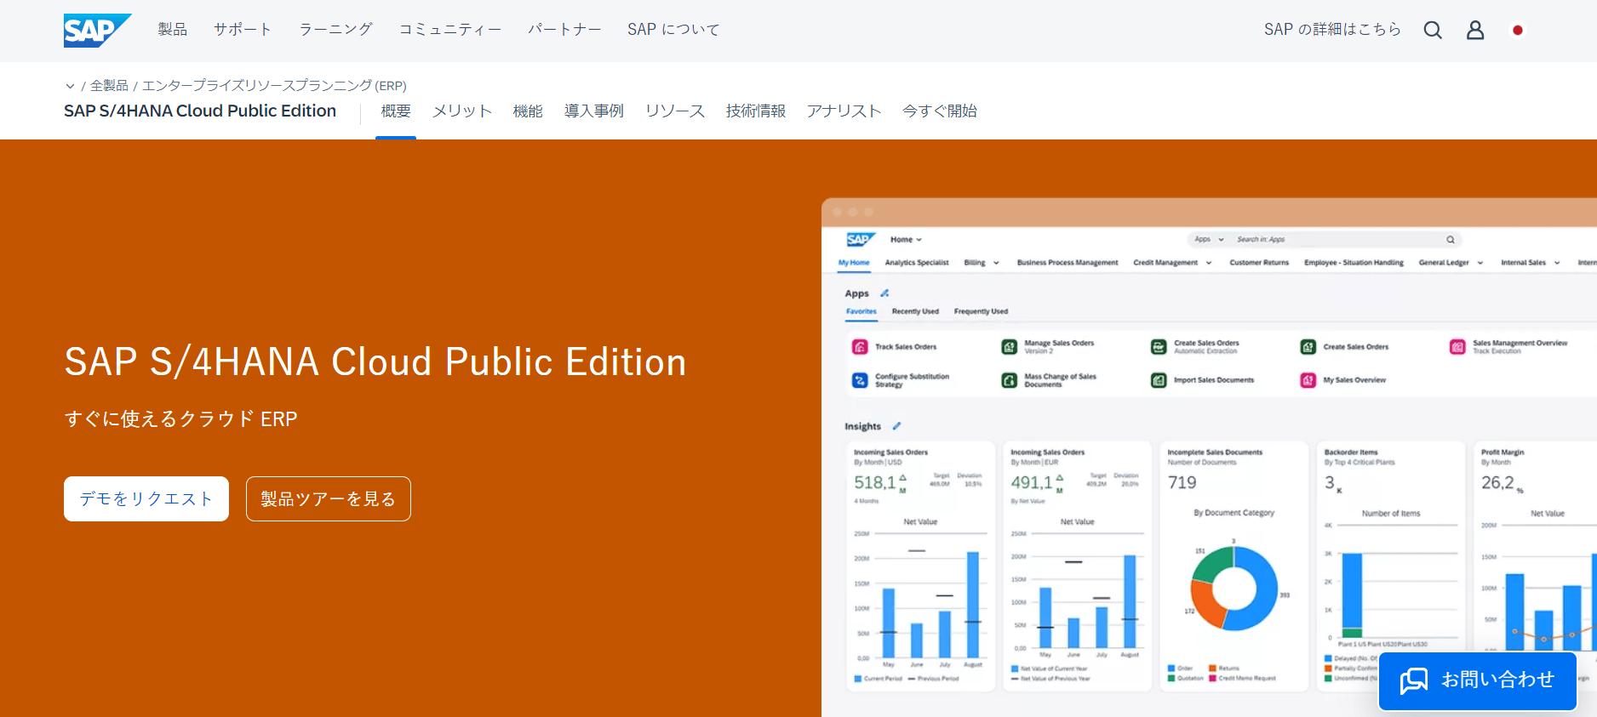Click the My Sales Overview icon

pyautogui.click(x=1308, y=380)
